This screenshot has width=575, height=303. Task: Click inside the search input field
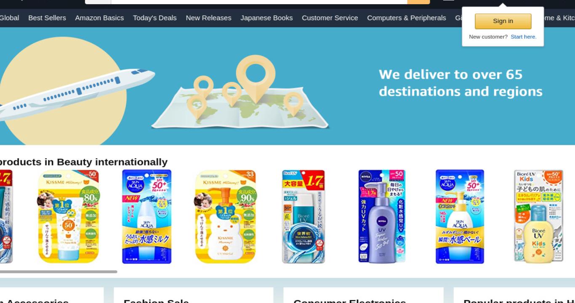[x=259, y=2]
